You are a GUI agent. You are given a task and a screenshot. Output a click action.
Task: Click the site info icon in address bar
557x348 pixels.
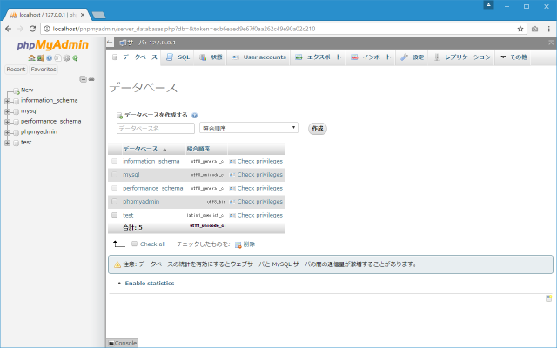tap(46, 29)
